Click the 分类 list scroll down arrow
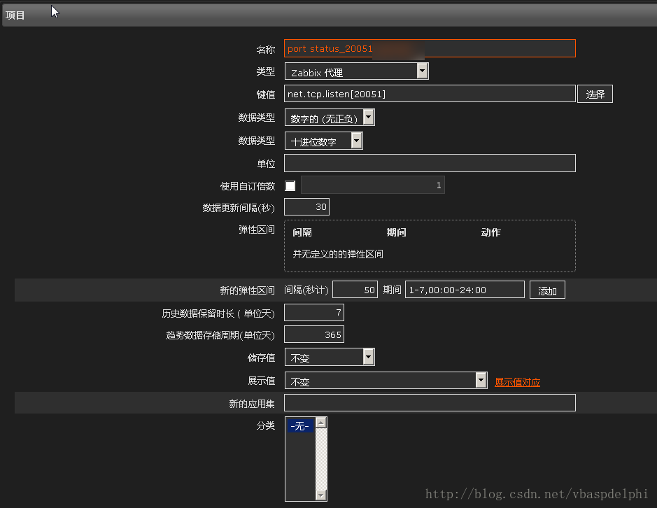Image resolution: width=657 pixels, height=508 pixels. point(321,495)
